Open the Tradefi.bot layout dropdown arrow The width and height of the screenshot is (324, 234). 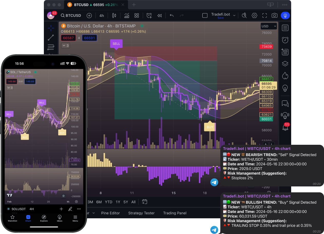pyautogui.click(x=234, y=15)
